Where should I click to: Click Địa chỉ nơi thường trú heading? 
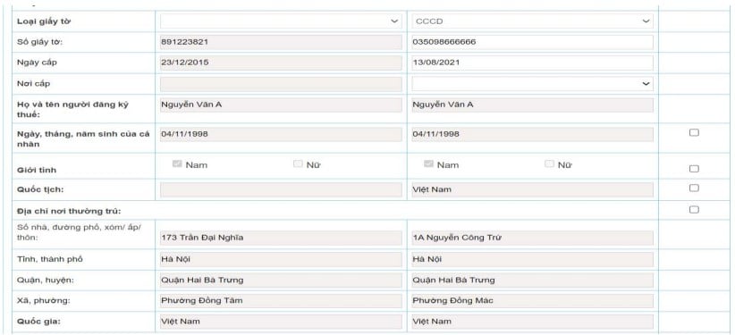pos(69,212)
